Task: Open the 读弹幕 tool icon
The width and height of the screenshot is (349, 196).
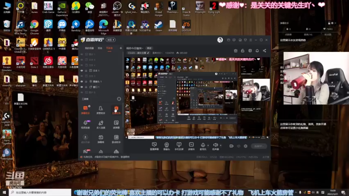Action: (x=116, y=125)
